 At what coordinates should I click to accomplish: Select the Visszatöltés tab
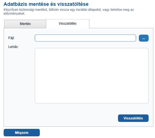tap(68, 24)
